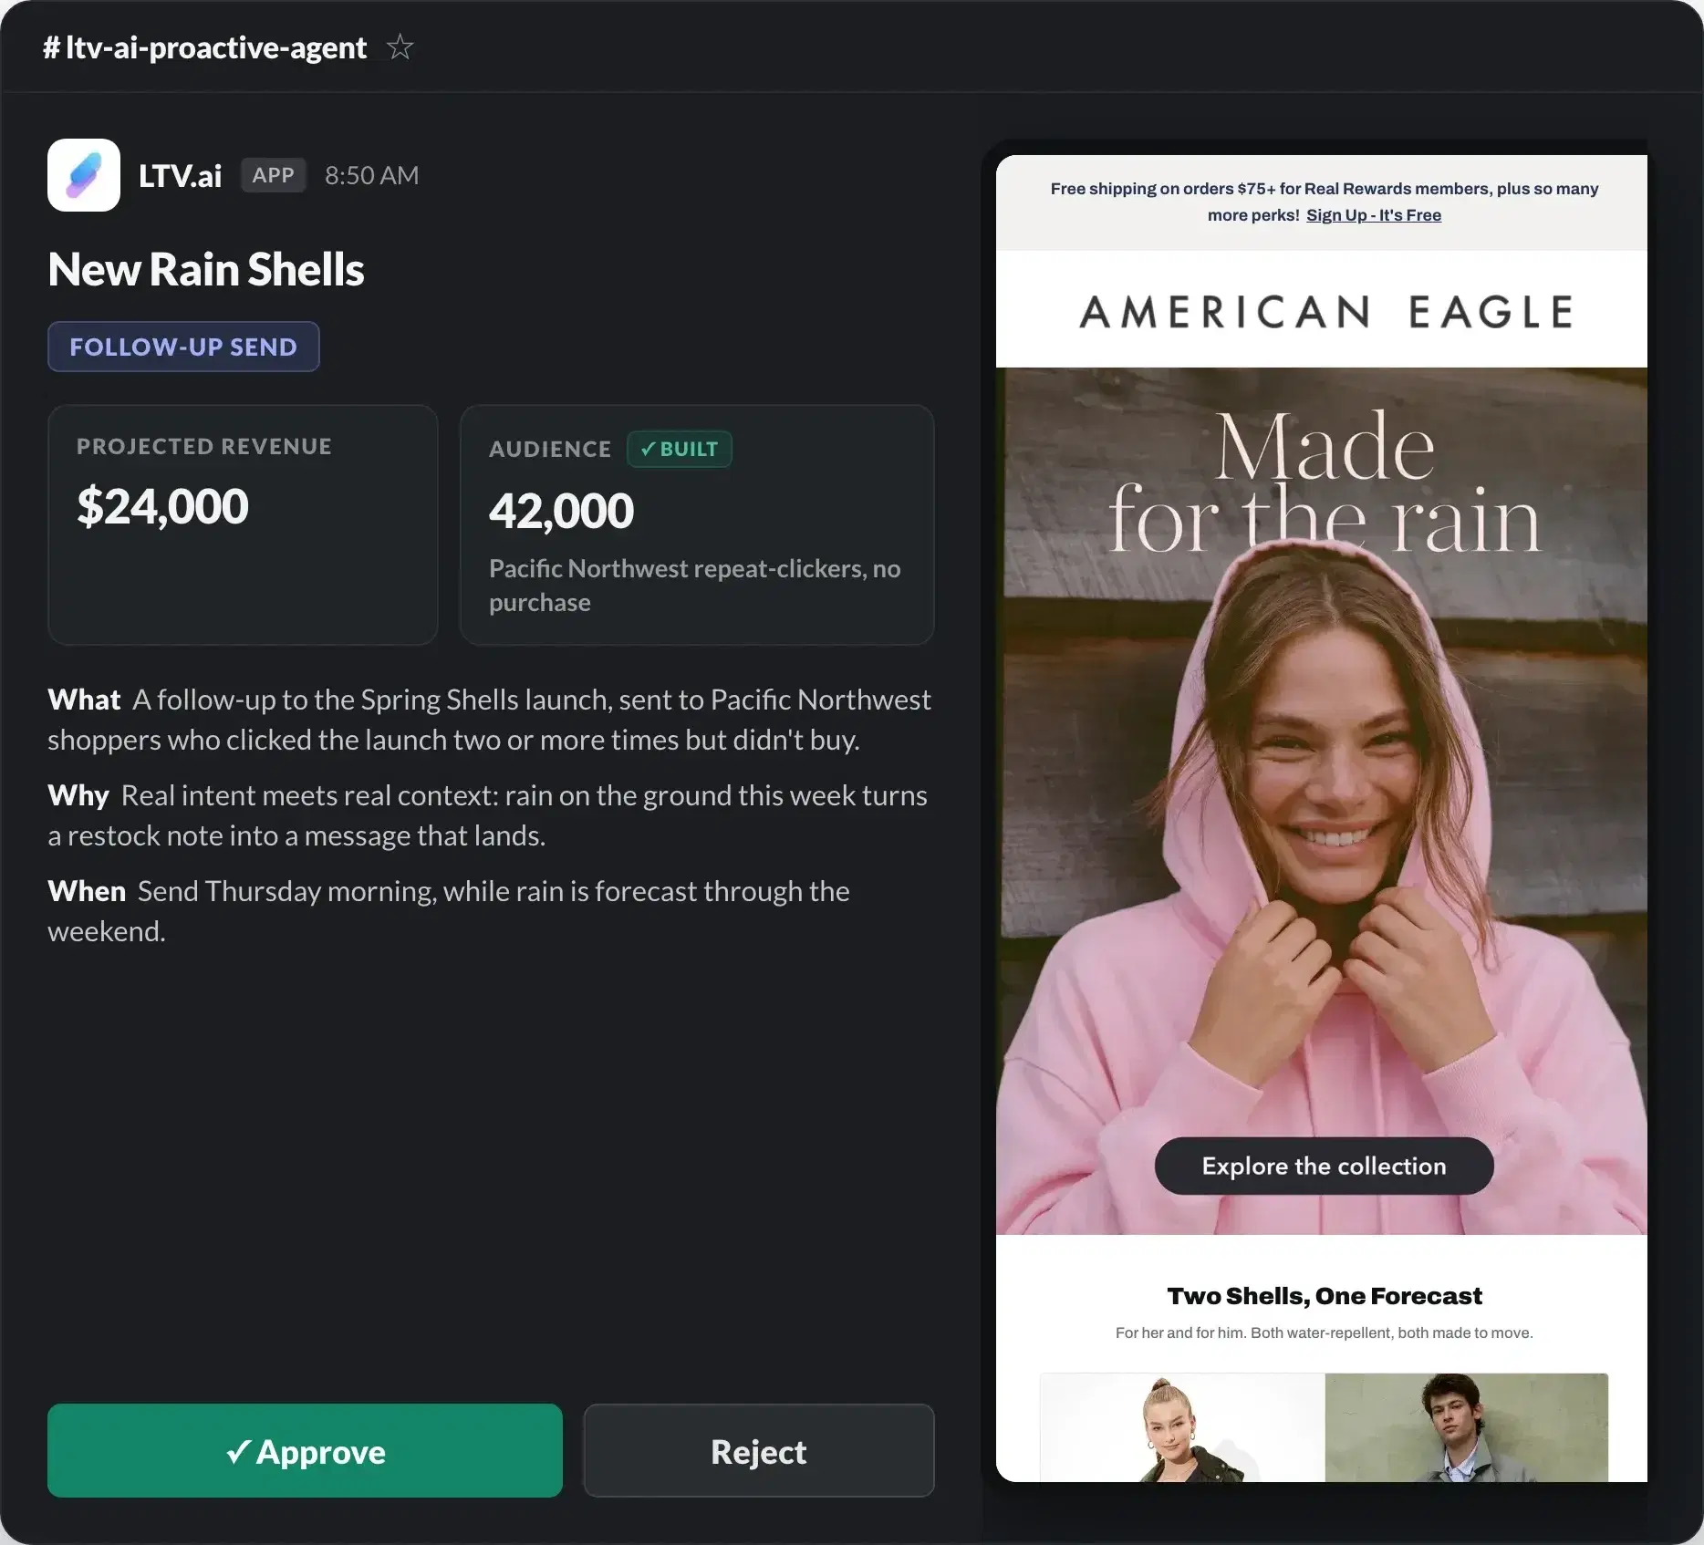Click the American Eagle logo in email preview

(1325, 312)
